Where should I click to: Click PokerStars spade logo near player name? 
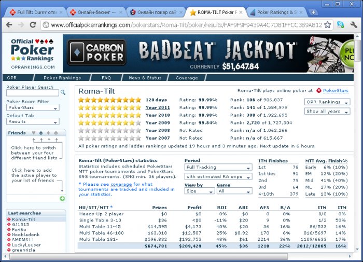tap(319, 91)
